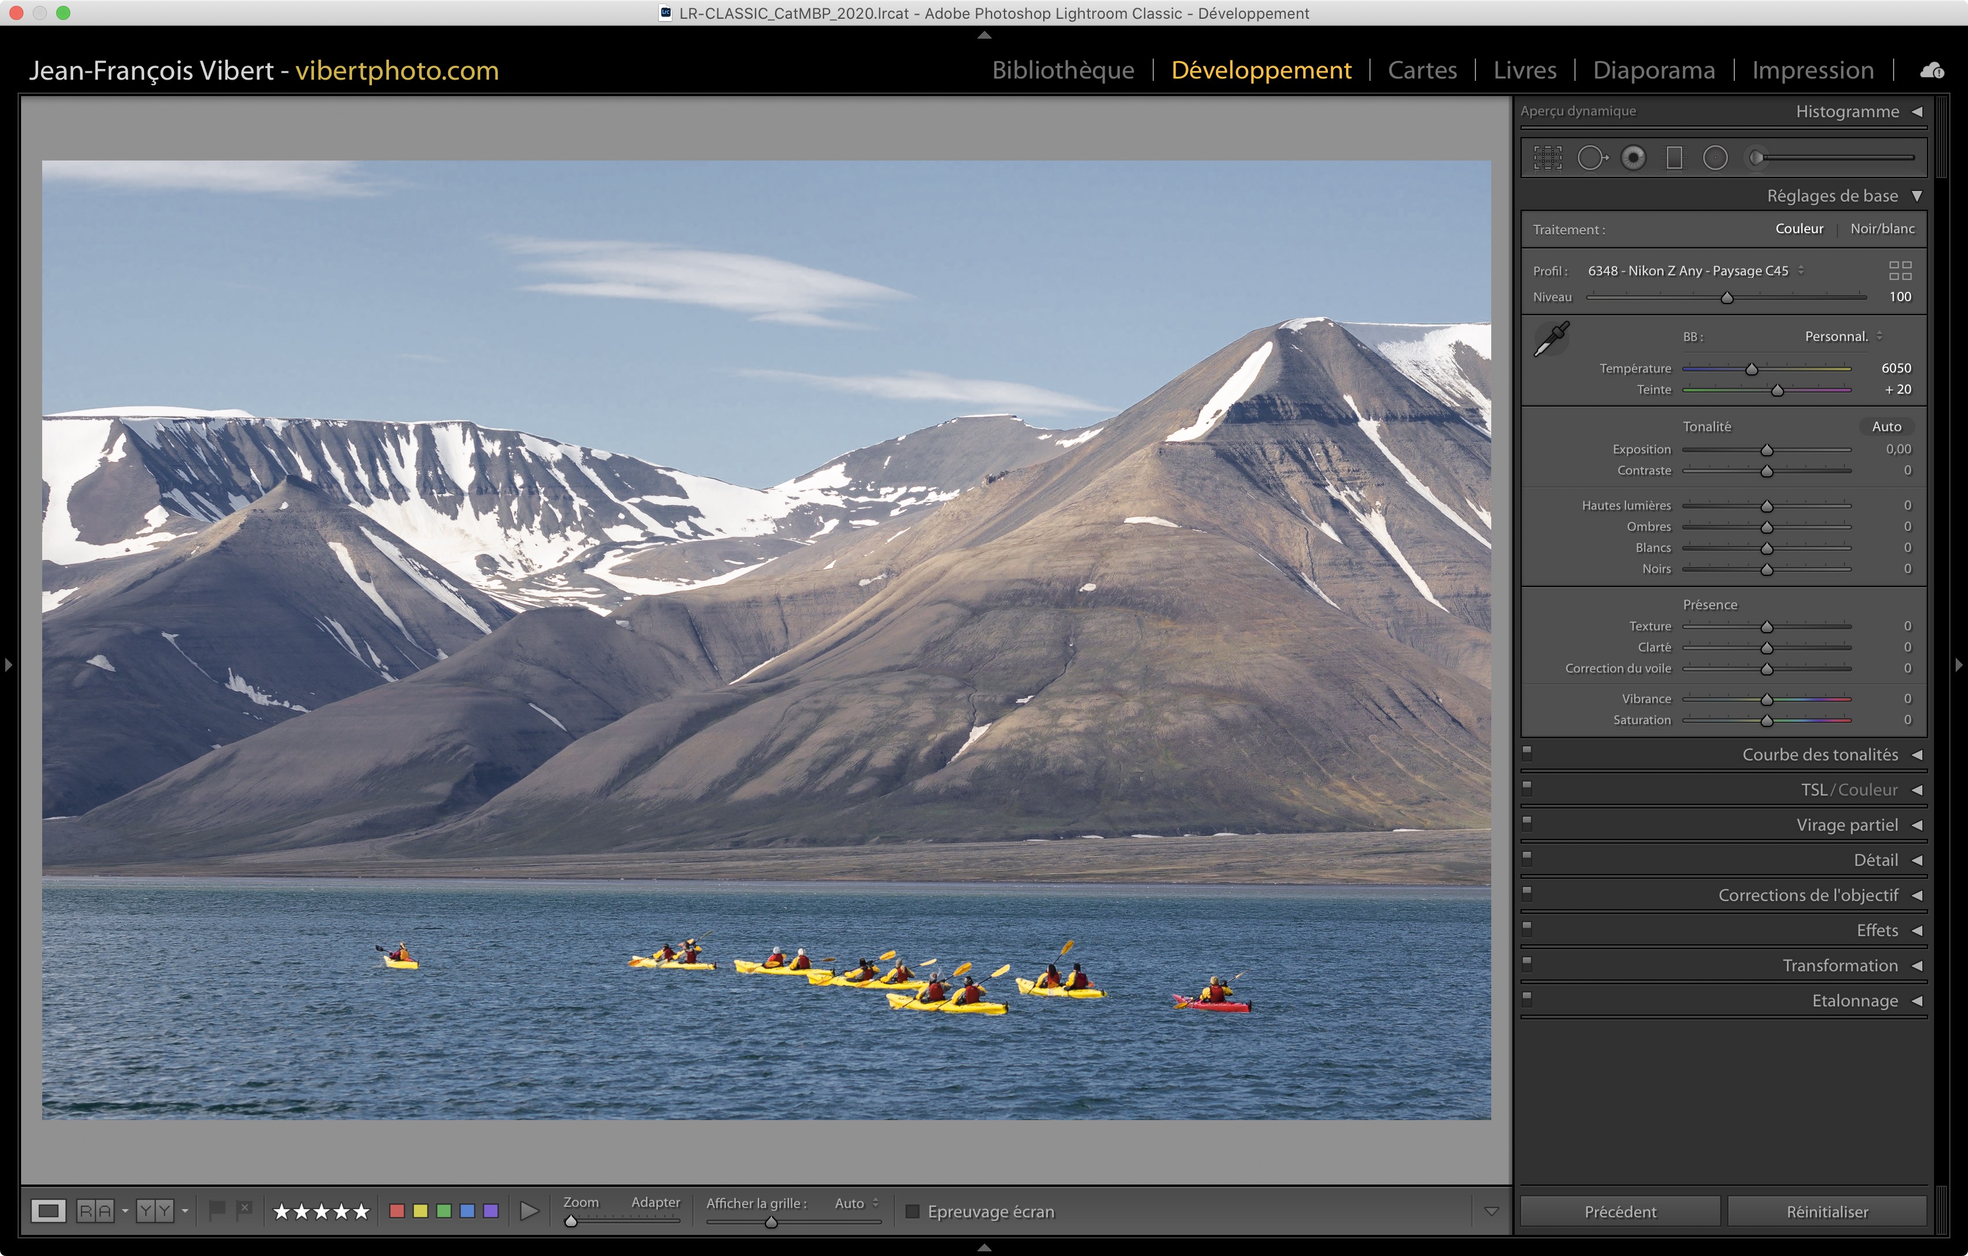Apply the red color label swatch
The image size is (1968, 1256).
pos(397,1210)
